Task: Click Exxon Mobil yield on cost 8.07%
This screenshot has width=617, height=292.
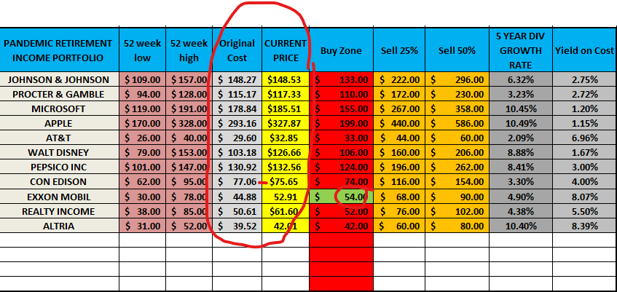Action: click(x=585, y=197)
